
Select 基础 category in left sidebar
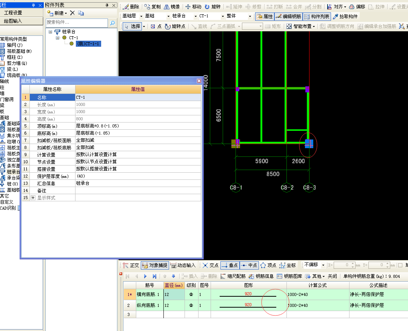[5, 118]
